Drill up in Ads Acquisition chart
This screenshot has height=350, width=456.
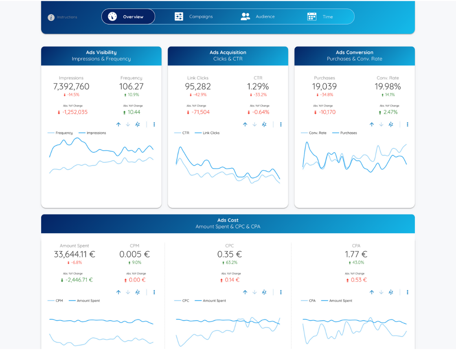coord(245,125)
